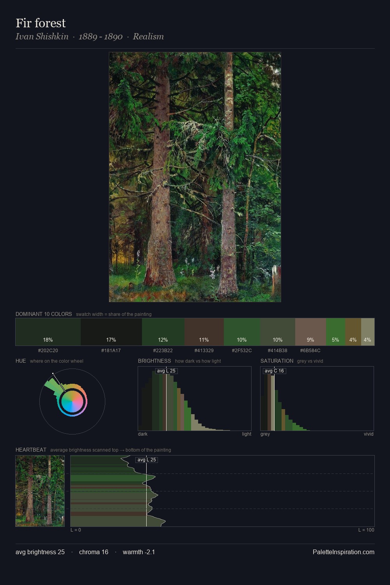390x585 pixels.
Task: Click 'chroma 16' in the footer
Action: [x=94, y=552]
